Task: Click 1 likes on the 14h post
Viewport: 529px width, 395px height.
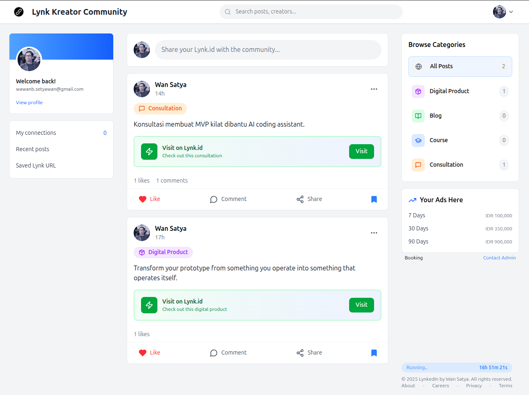Action: pos(142,181)
